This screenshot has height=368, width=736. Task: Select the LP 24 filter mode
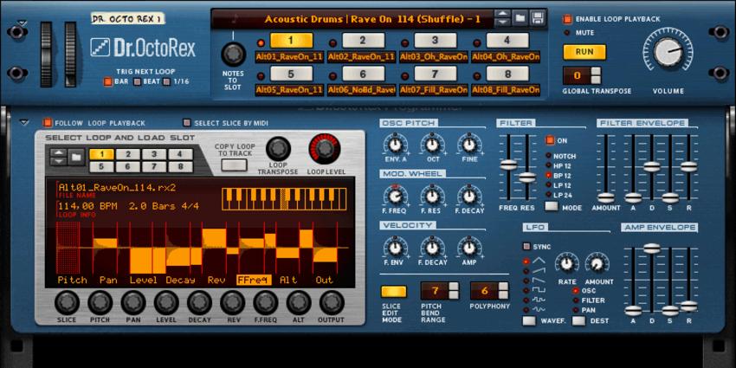click(549, 194)
